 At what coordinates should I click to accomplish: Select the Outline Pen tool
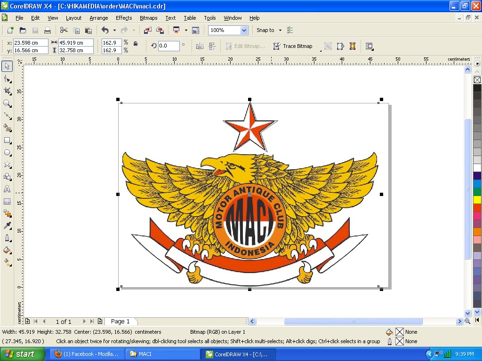tap(7, 238)
